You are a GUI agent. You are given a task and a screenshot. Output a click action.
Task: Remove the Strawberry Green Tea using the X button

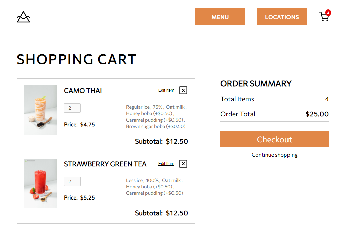coord(183,164)
